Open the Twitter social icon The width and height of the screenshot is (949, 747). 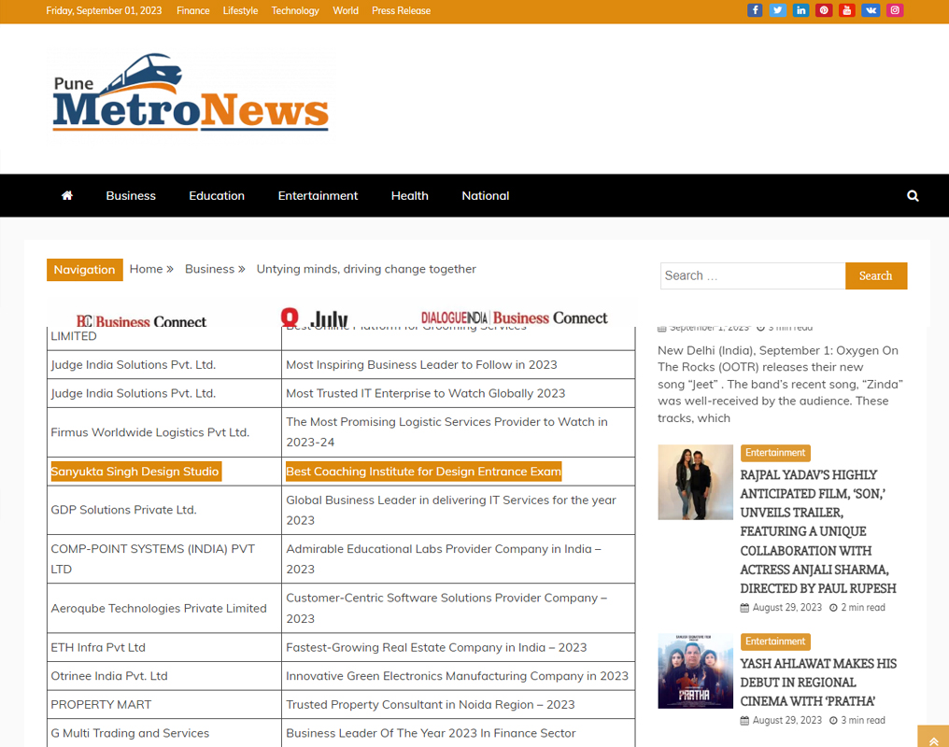click(x=778, y=10)
